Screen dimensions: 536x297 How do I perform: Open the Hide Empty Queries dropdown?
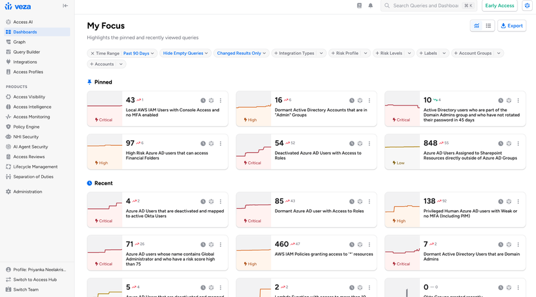pos(185,53)
